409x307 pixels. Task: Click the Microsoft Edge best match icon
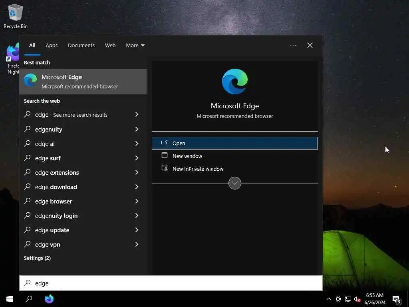pos(30,80)
